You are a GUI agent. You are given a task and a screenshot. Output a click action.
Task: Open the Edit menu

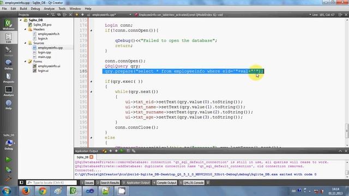coord(13,9)
